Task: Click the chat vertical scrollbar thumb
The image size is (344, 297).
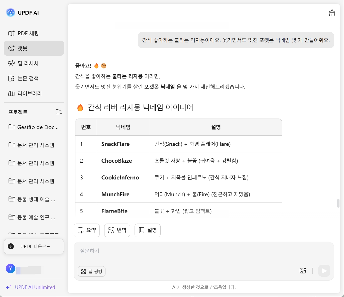Action: pos(338,203)
